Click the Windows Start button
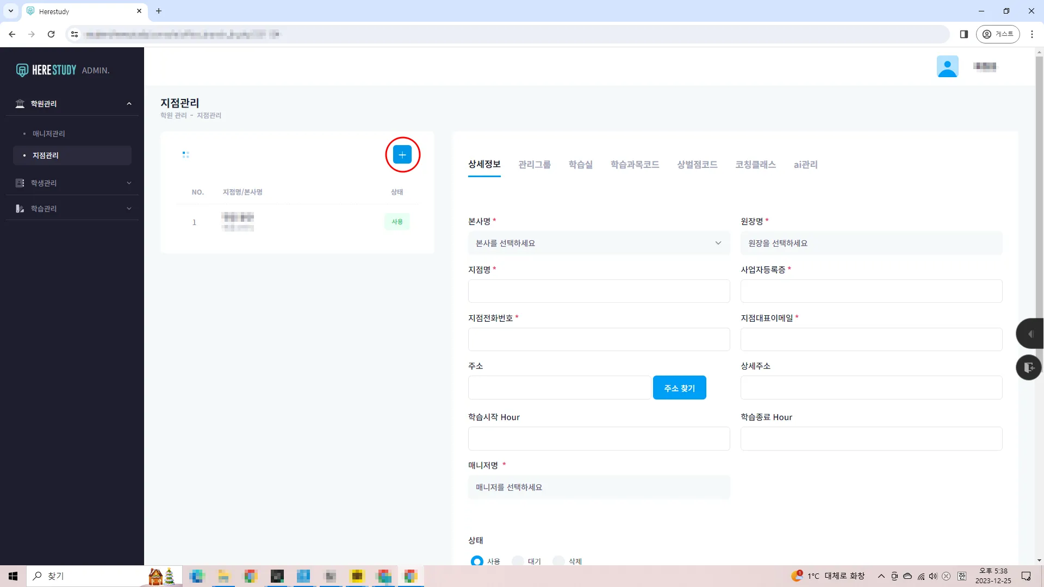This screenshot has height=587, width=1044. (x=13, y=576)
